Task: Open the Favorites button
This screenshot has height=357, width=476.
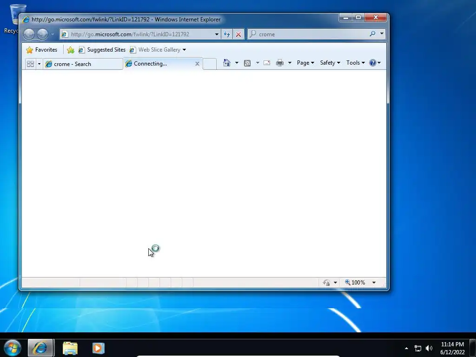Action: (x=42, y=50)
